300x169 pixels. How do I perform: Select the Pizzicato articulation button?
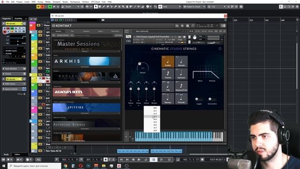coord(181,99)
